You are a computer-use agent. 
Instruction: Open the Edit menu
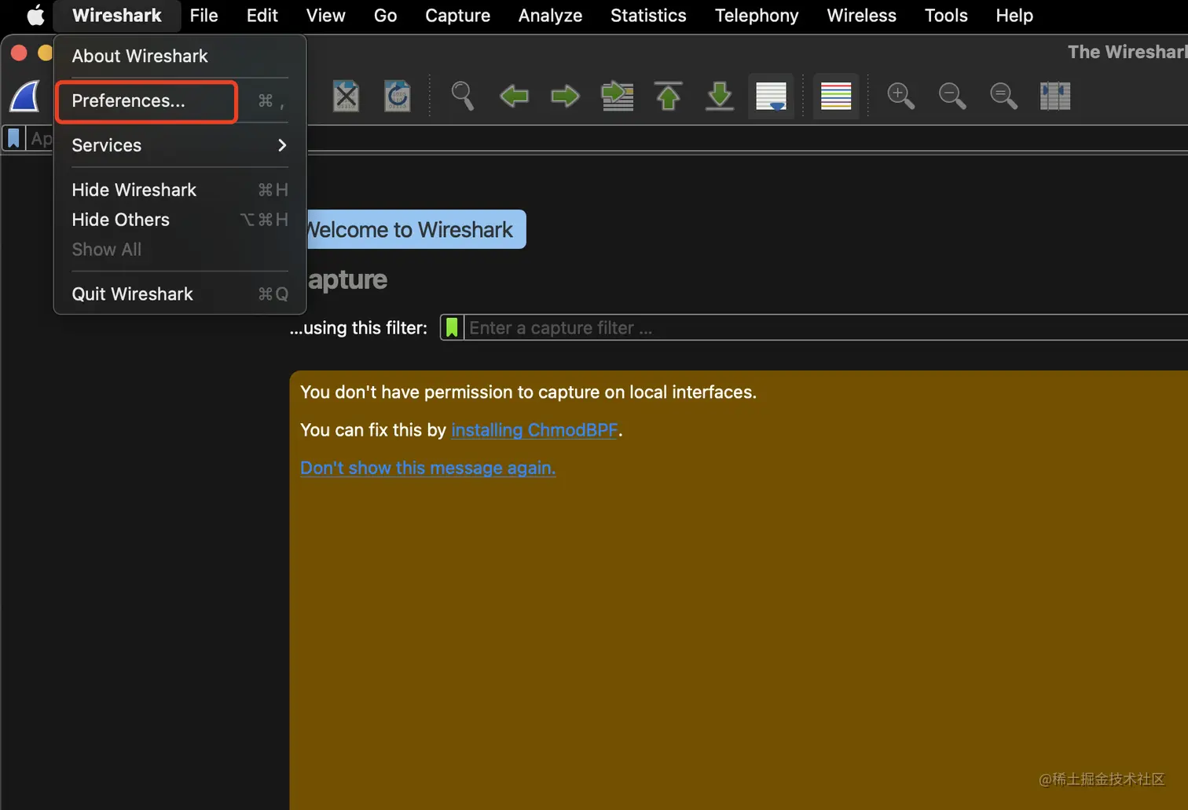[262, 16]
